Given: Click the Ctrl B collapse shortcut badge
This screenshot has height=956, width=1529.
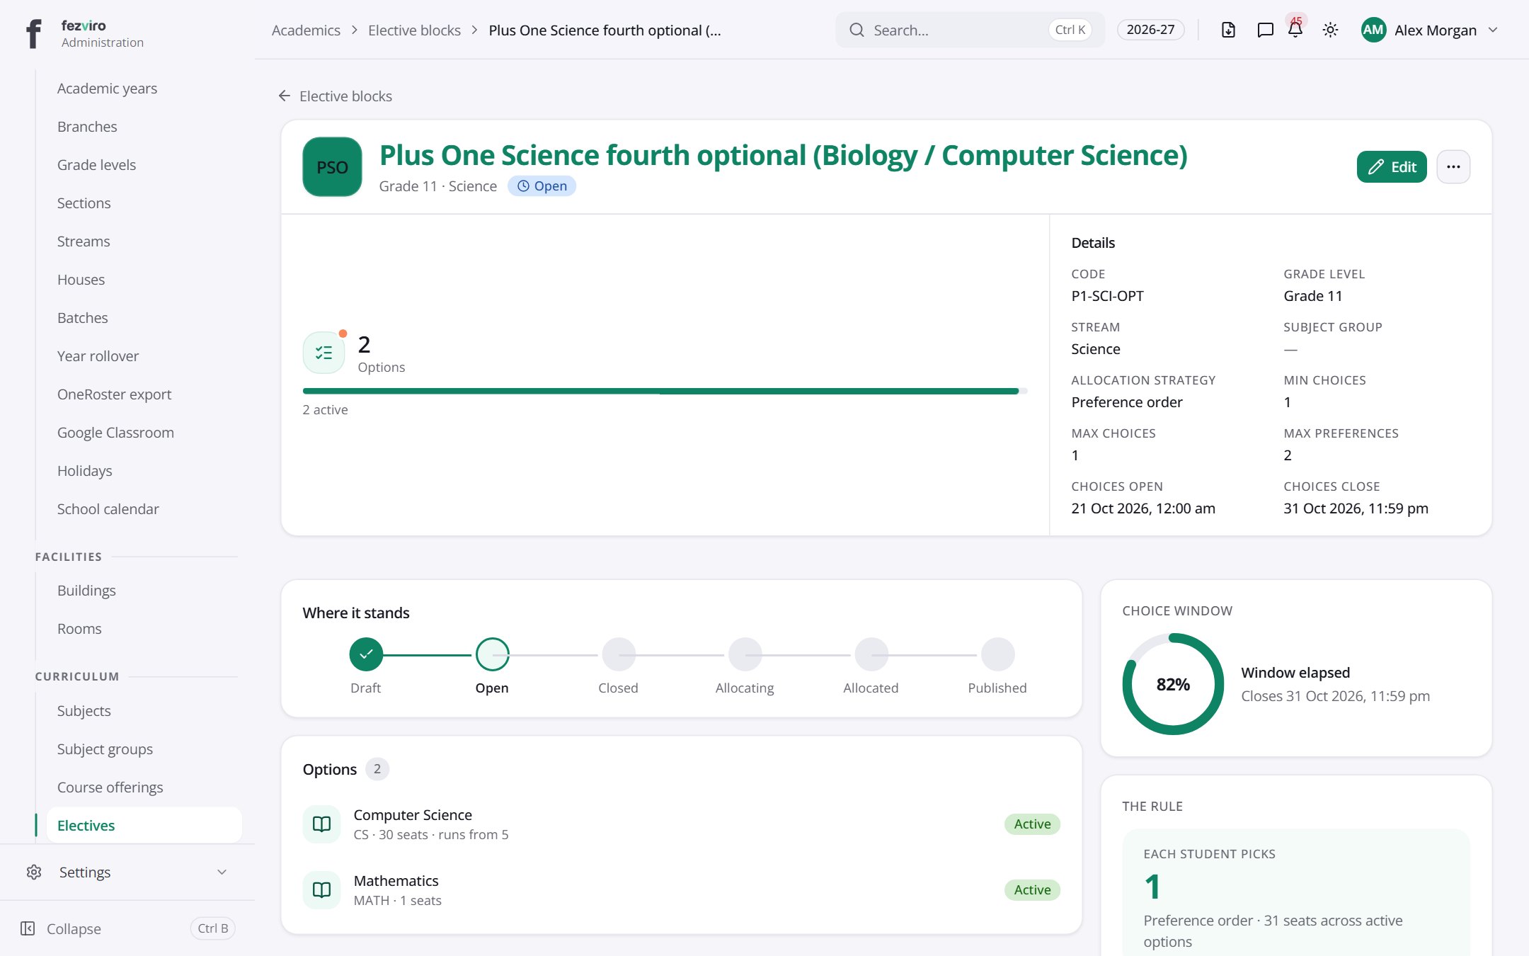Looking at the screenshot, I should [x=212, y=928].
